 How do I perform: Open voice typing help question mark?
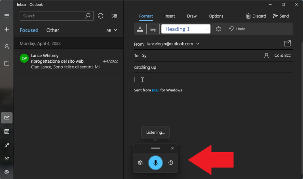(170, 162)
